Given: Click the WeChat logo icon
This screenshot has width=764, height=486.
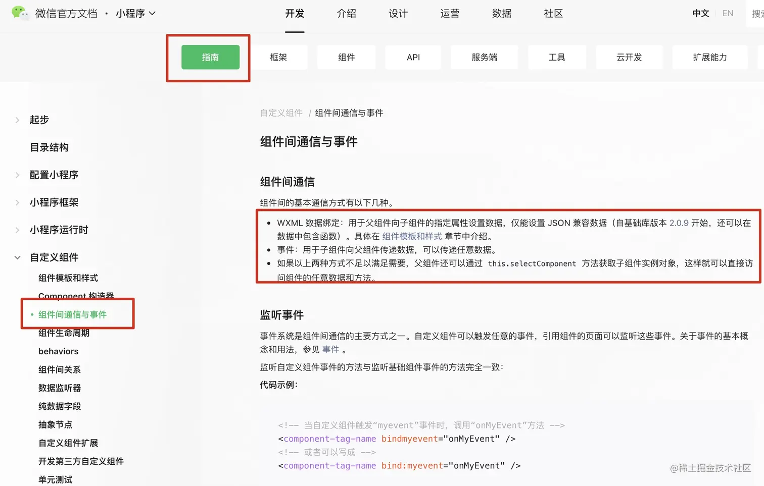Looking at the screenshot, I should pyautogui.click(x=21, y=13).
